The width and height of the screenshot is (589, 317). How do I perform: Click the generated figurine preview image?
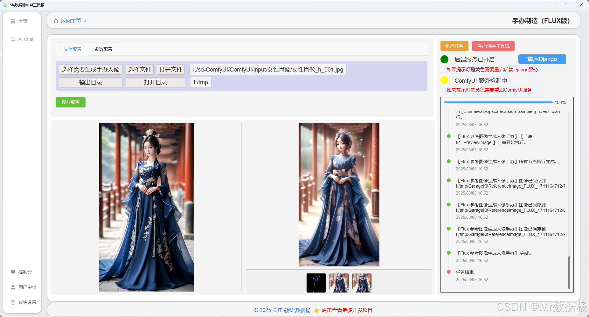339,195
